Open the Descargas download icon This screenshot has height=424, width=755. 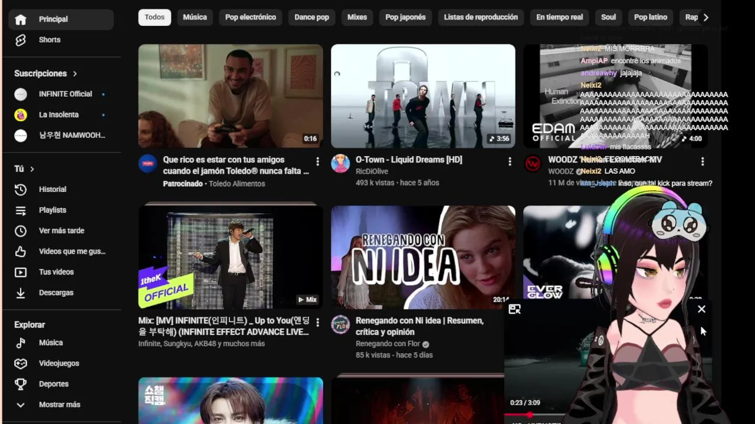21,293
